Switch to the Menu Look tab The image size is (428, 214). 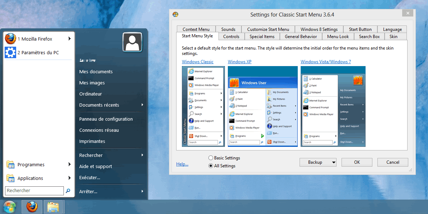point(338,36)
